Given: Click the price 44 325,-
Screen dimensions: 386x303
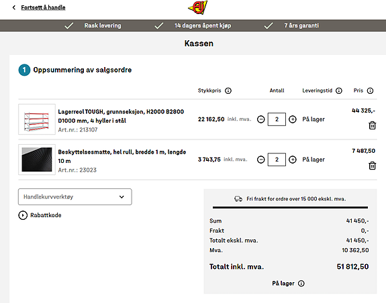Looking at the screenshot, I should 363,111.
